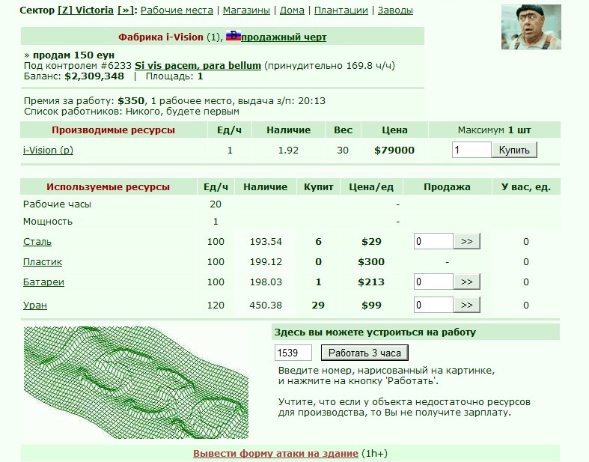Click the Russian flag icon beside owner name
Viewport: 589px width, 462px height.
(233, 36)
